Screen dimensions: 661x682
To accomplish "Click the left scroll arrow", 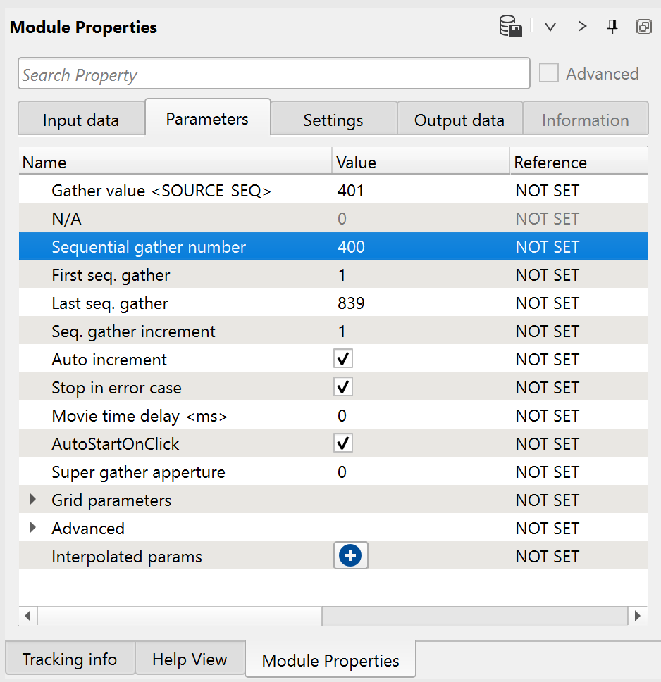I will [x=28, y=616].
